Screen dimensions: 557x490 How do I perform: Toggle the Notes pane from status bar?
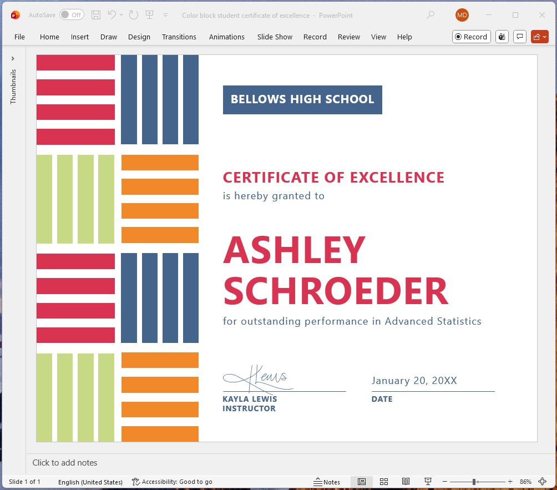(327, 482)
